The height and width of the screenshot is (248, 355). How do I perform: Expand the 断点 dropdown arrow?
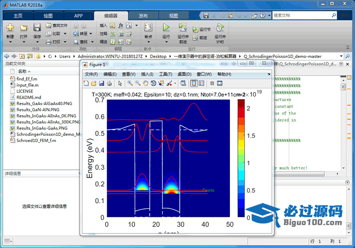pyautogui.click(x=148, y=42)
